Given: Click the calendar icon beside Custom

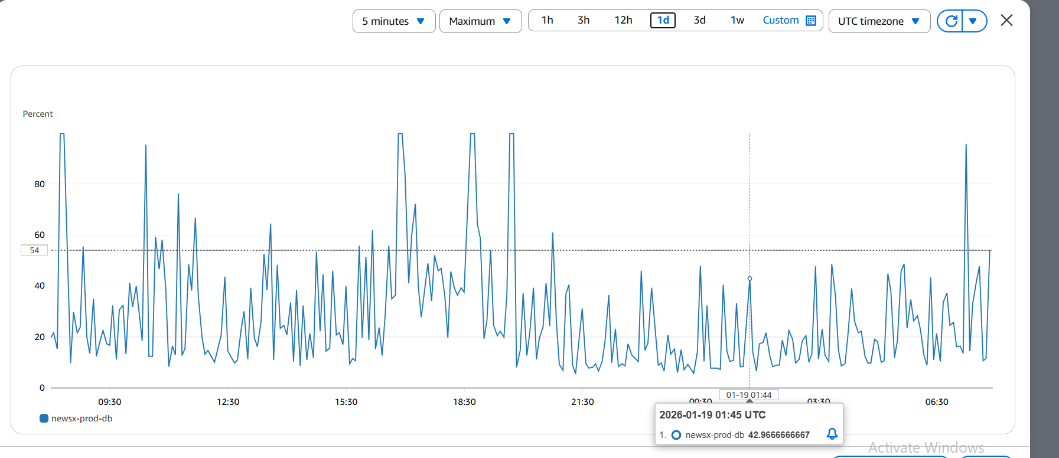Looking at the screenshot, I should (811, 21).
